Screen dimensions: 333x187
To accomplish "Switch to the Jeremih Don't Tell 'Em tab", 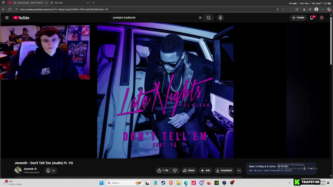I will [x=28, y=3].
